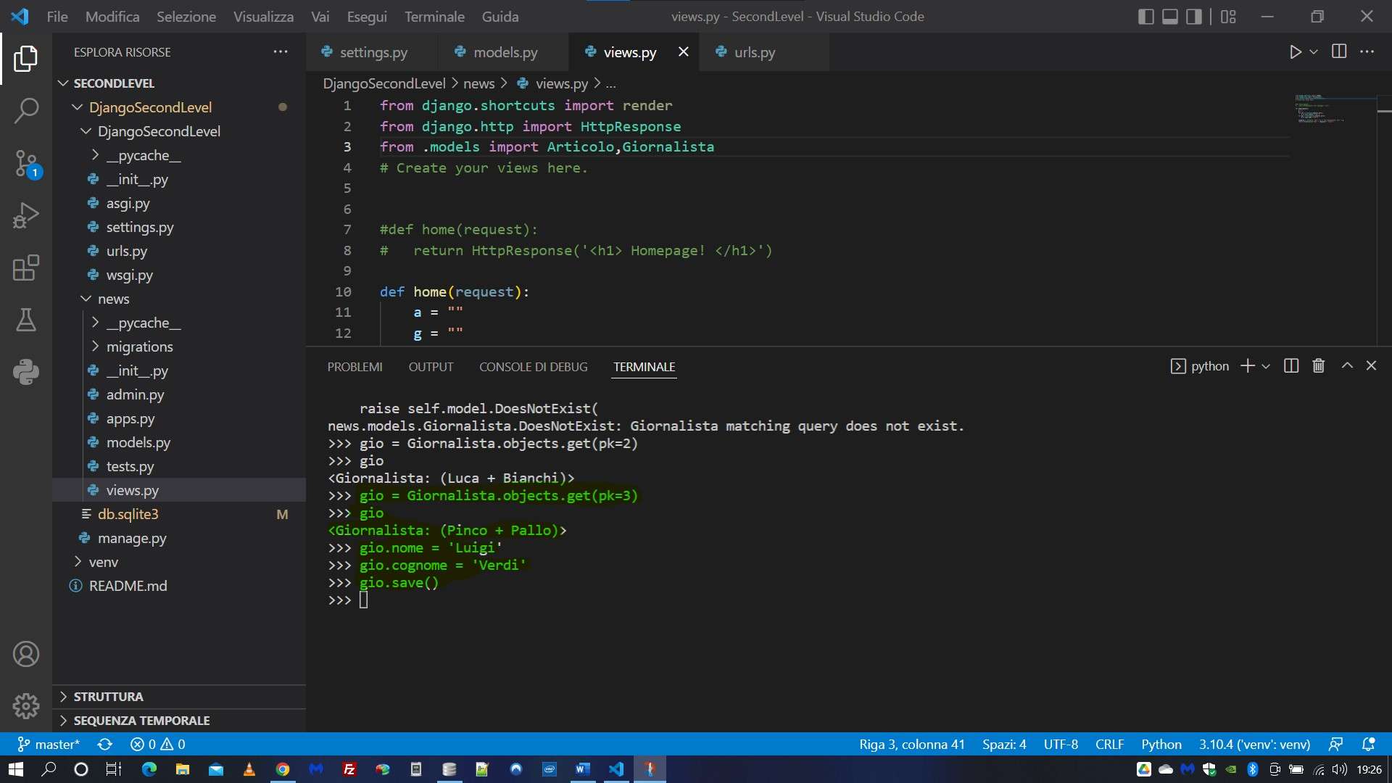Switch to the PROBLEMI panel tab
Image resolution: width=1392 pixels, height=783 pixels.
click(355, 367)
